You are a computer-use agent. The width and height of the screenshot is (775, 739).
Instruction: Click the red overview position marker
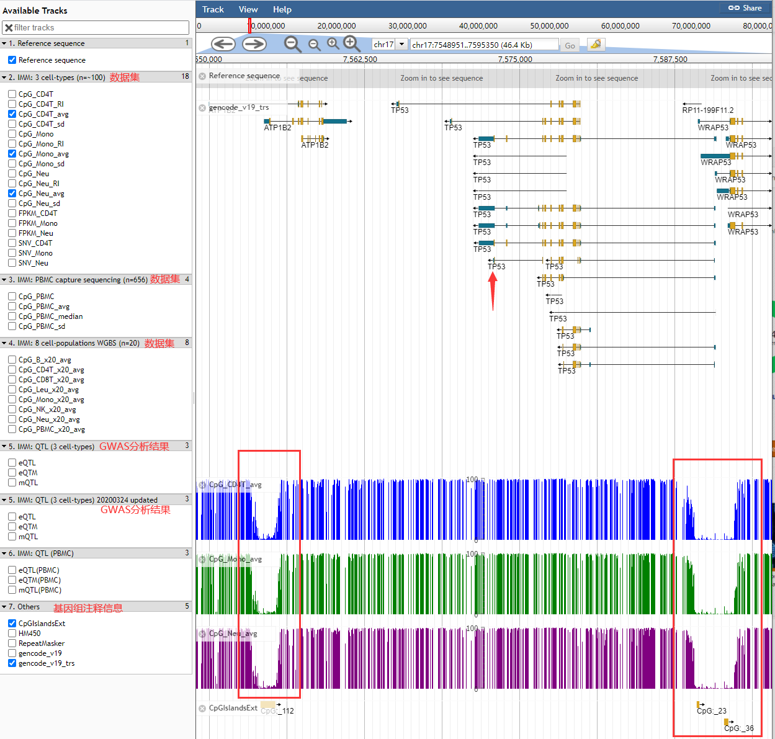[x=249, y=25]
